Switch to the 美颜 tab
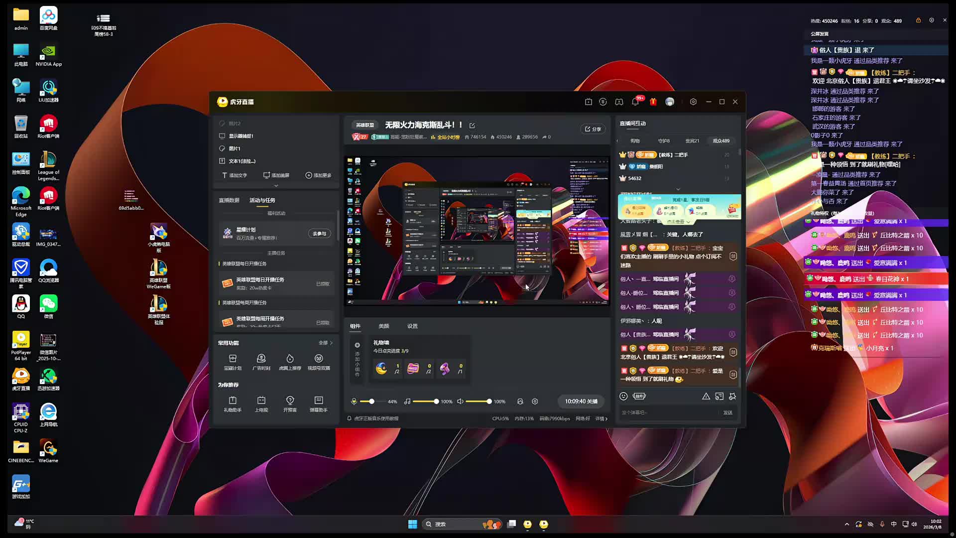Screen dimensions: 956x538 (x=383, y=326)
